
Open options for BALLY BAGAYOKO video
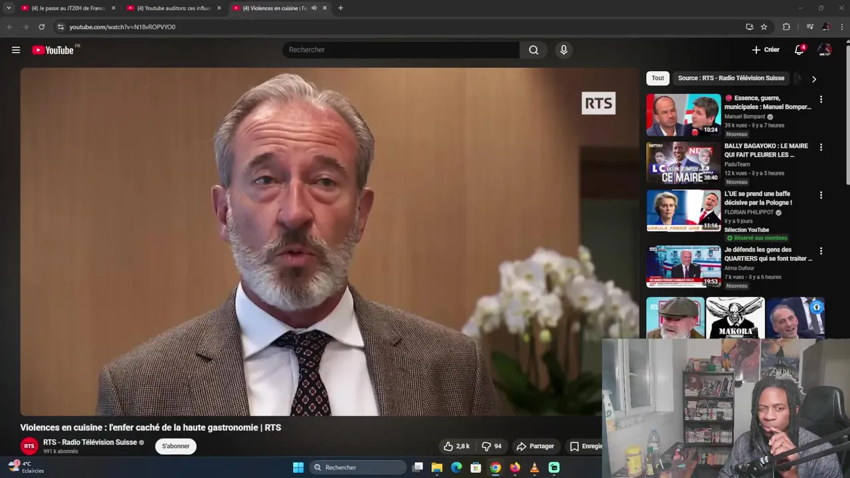(x=821, y=147)
